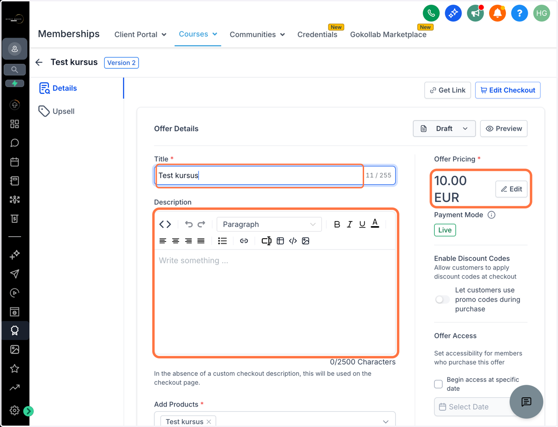Click Edit next to the 10.00 EUR price

click(511, 189)
